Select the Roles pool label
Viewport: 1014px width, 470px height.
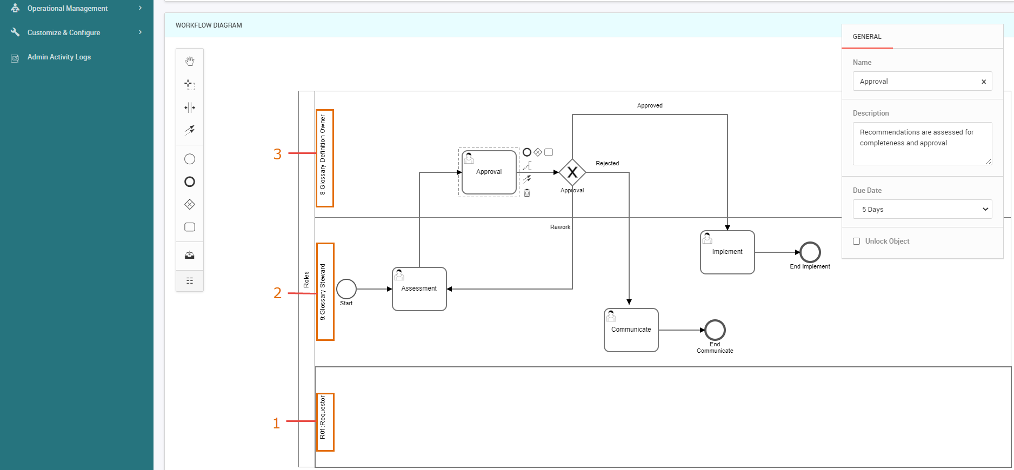tap(306, 279)
